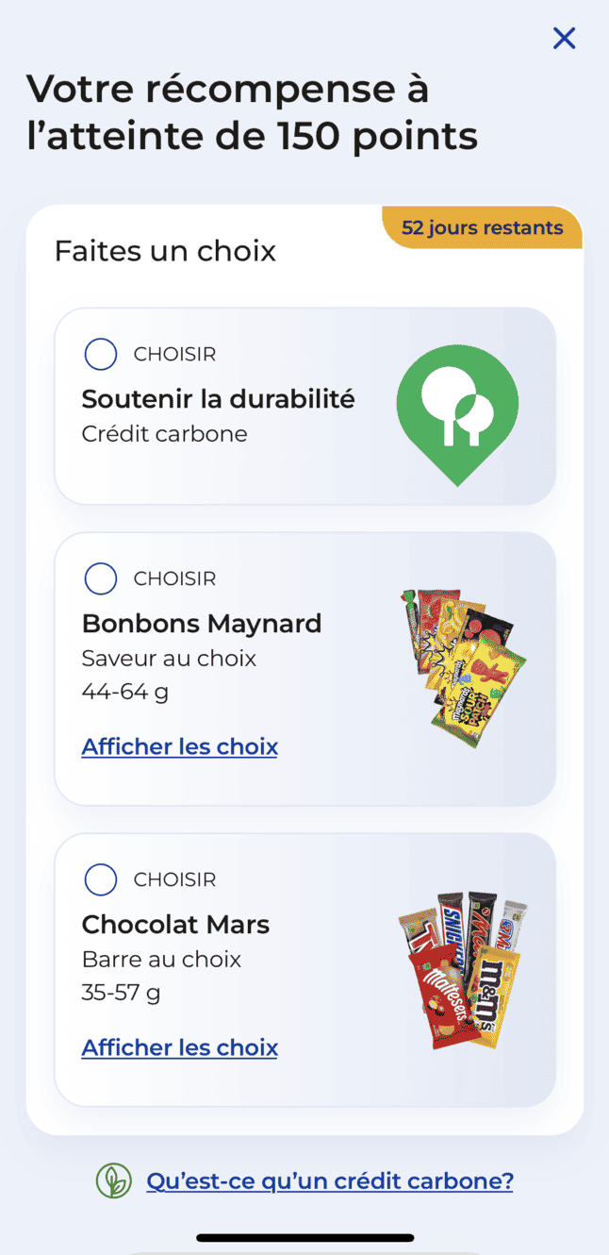
Task: Open Afficher les choix for Bonbons Maynard
Action: click(179, 745)
